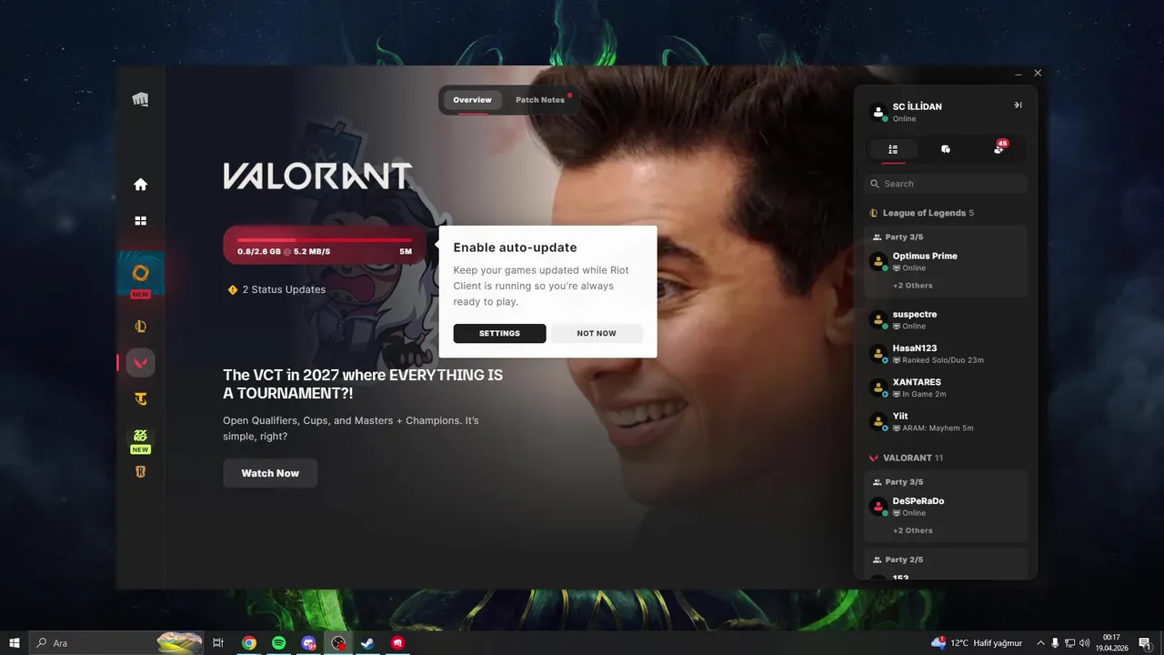Click the XANTARES avatar icon
Viewport: 1164px width, 655px height.
click(x=878, y=388)
